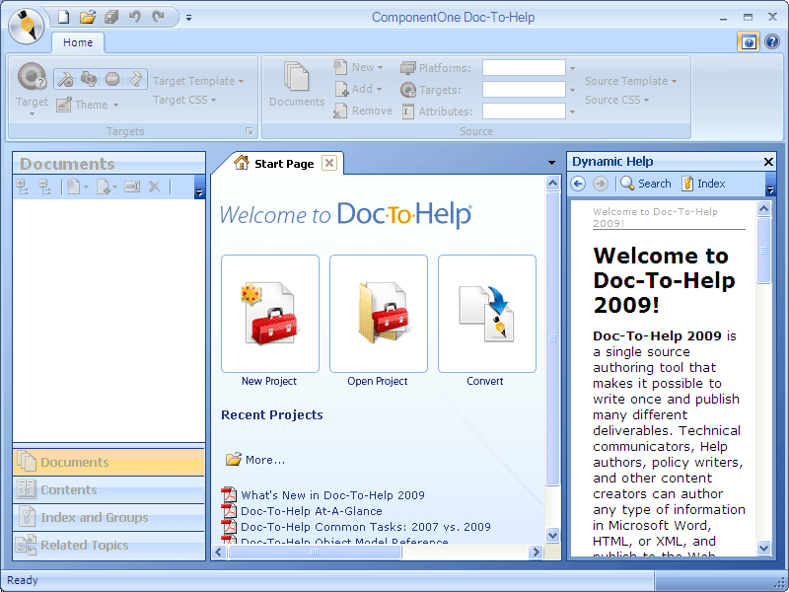The image size is (789, 592).
Task: Open the document tabs list dropdown arrow
Action: [551, 164]
